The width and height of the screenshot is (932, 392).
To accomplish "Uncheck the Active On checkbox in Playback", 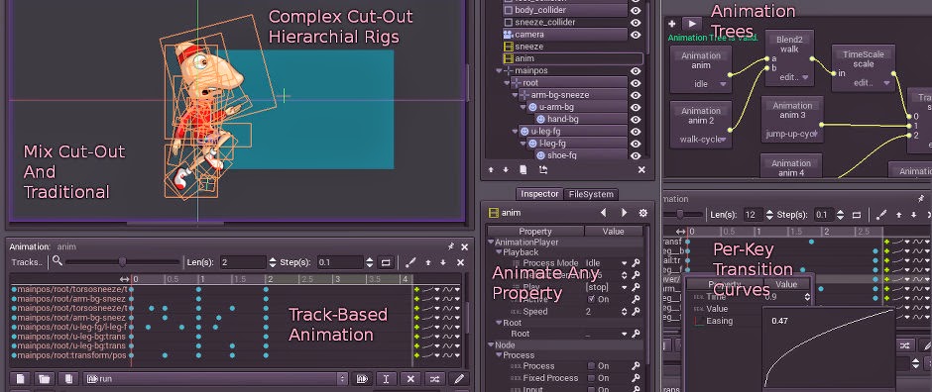I will [x=591, y=300].
